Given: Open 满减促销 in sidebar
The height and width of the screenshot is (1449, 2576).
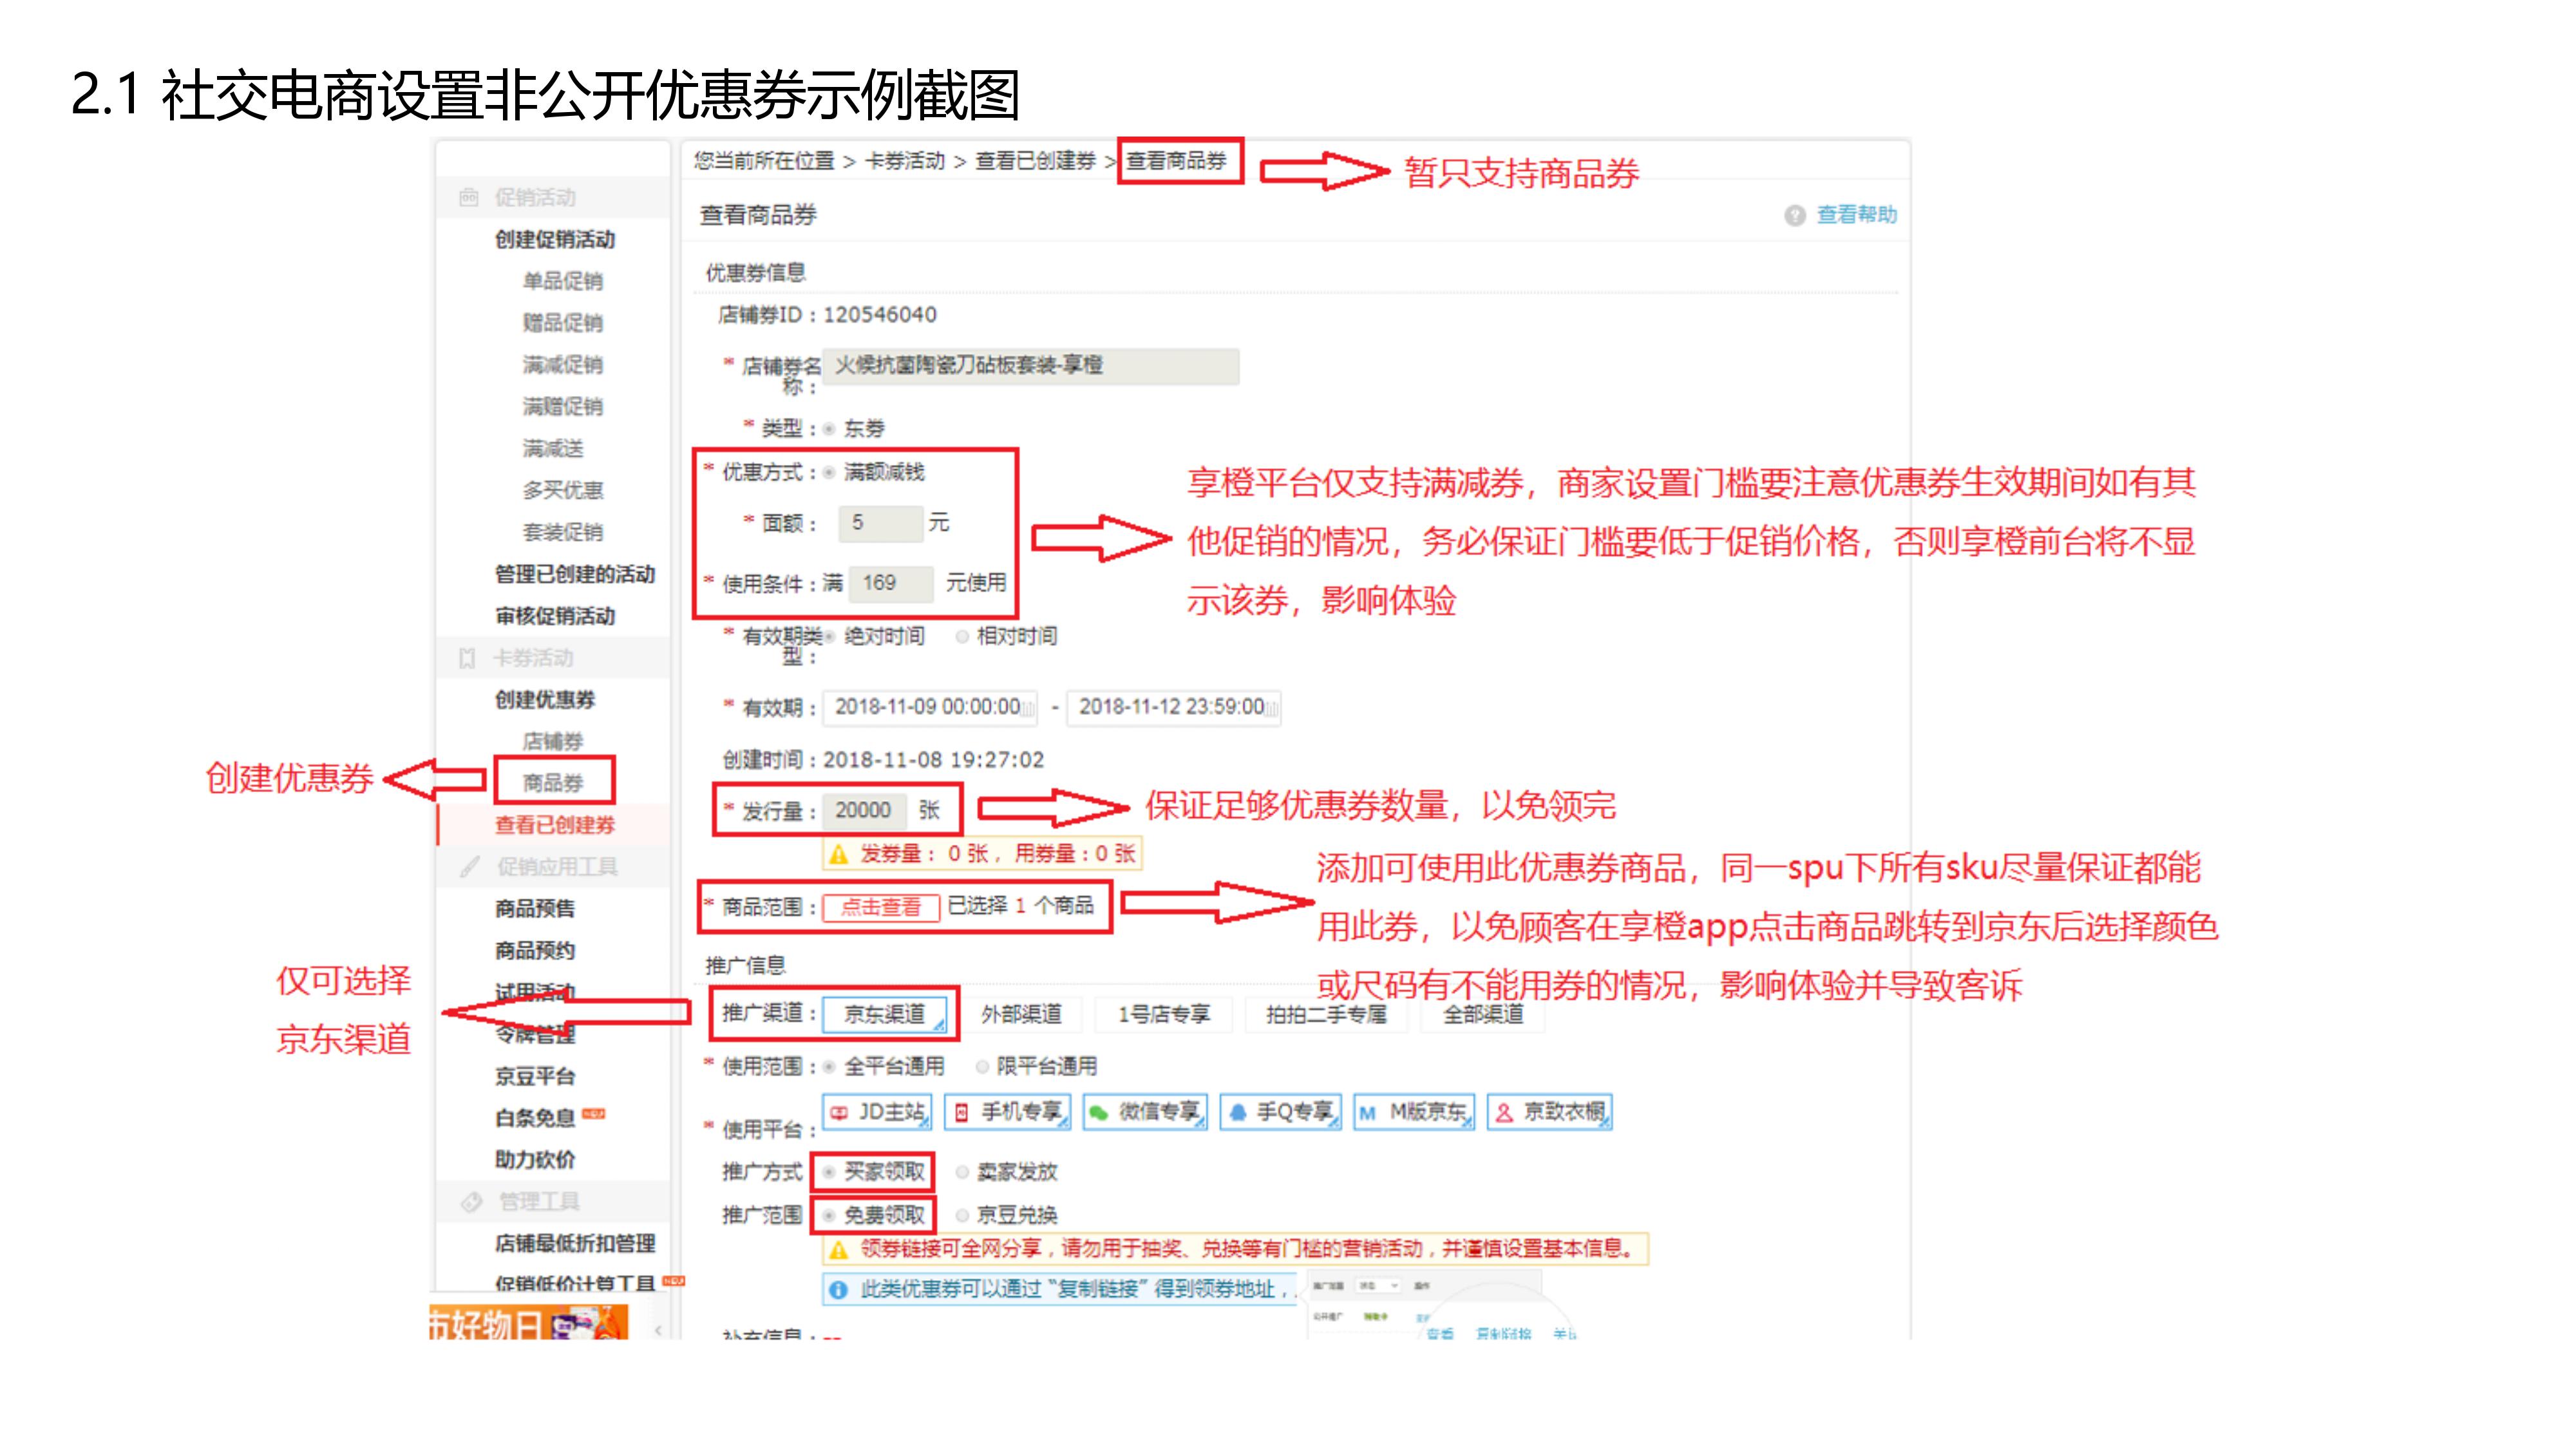Looking at the screenshot, I should (x=563, y=365).
